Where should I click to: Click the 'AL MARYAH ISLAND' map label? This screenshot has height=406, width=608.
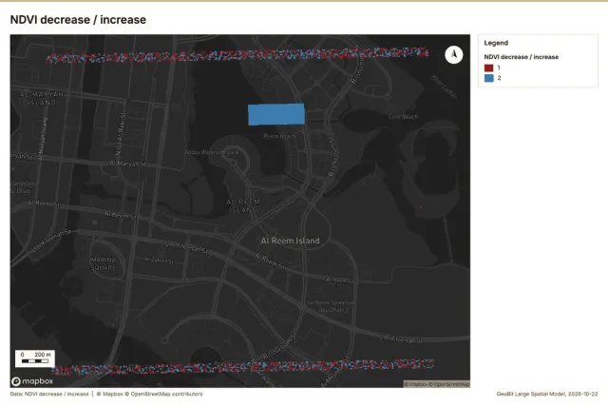click(42, 98)
